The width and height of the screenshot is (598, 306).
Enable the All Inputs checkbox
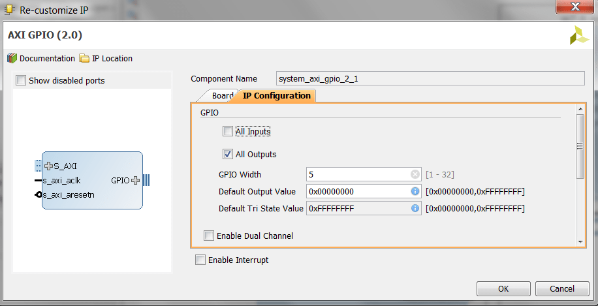pos(227,132)
